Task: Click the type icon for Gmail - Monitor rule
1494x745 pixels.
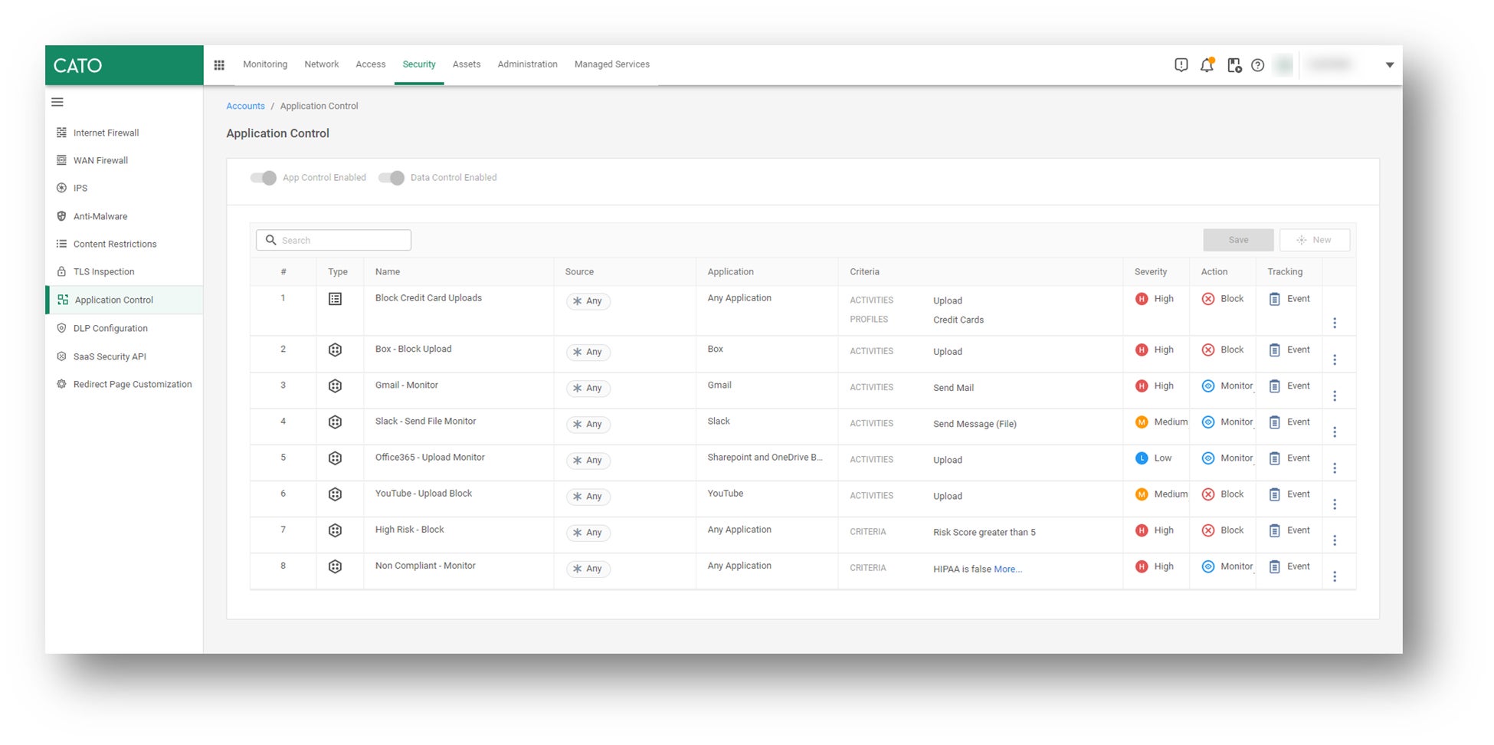Action: point(336,386)
